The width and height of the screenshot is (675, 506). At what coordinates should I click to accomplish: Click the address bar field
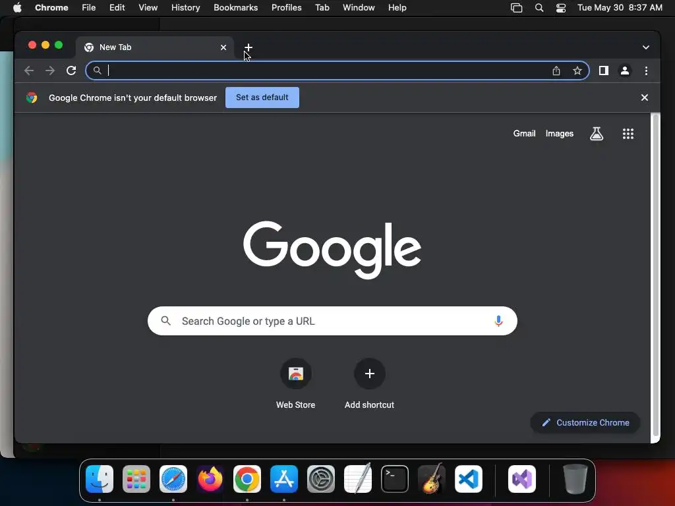pyautogui.click(x=337, y=70)
